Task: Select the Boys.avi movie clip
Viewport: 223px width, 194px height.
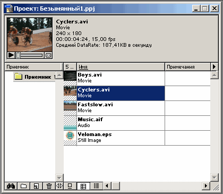Action: pyautogui.click(x=121, y=78)
